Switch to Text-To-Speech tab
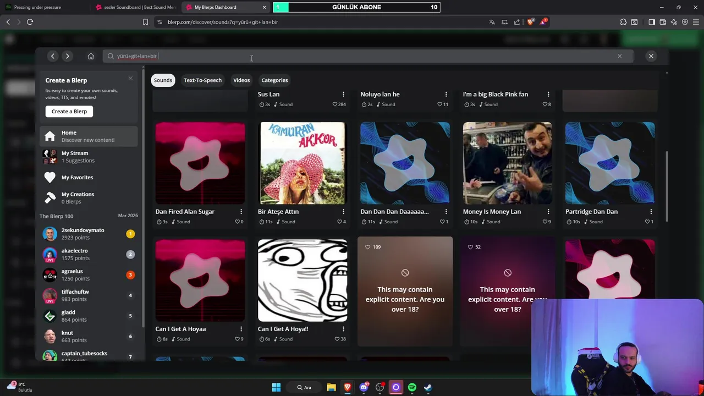The height and width of the screenshot is (396, 704). click(202, 80)
